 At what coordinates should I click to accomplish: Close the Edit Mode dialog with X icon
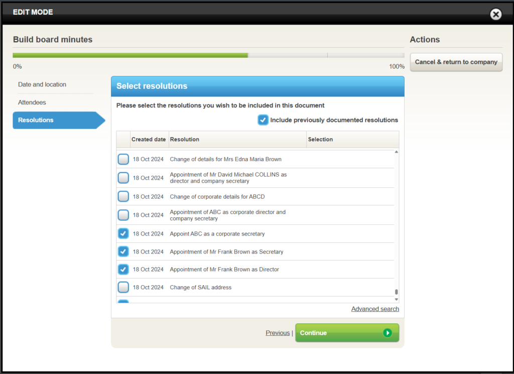[495, 14]
